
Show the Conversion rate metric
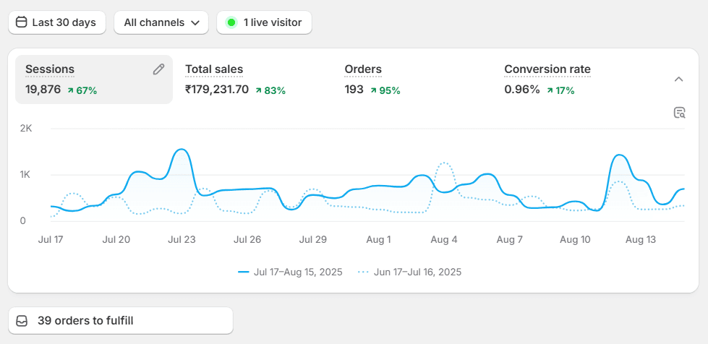click(x=547, y=69)
